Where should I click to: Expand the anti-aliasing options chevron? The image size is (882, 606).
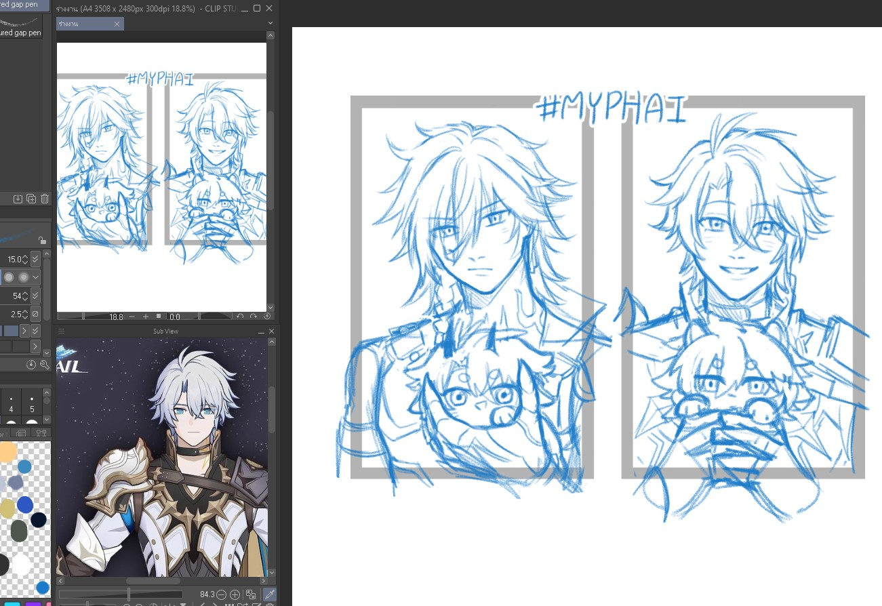click(35, 277)
